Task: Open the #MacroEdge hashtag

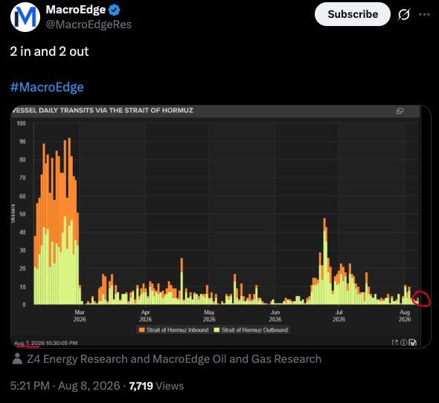Action: point(47,87)
